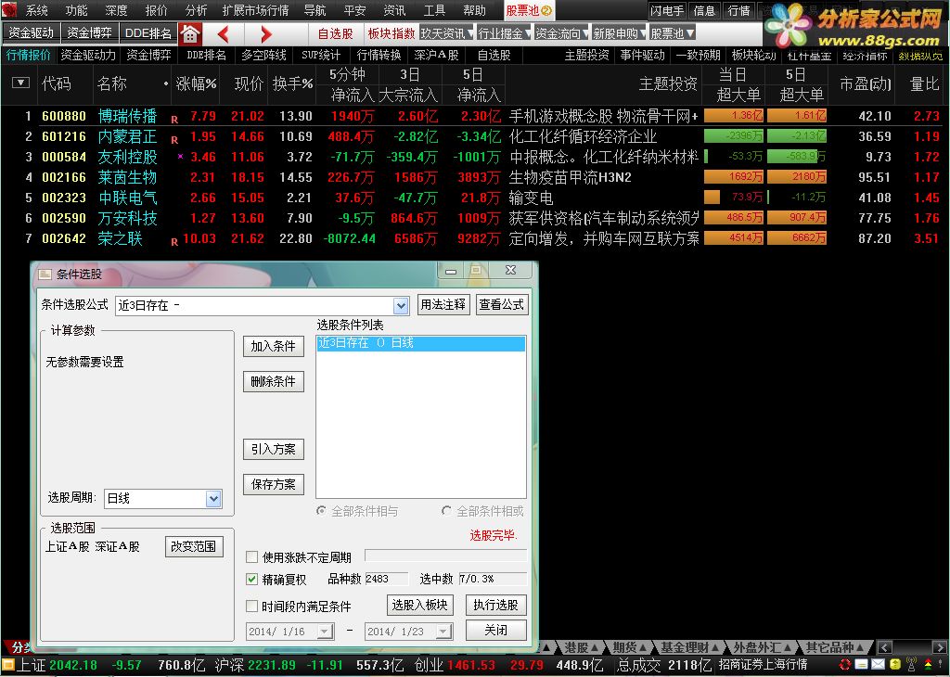The height and width of the screenshot is (677, 950).
Task: Open the 玫天资讯 dropdown in toolbar
Action: pyautogui.click(x=447, y=33)
